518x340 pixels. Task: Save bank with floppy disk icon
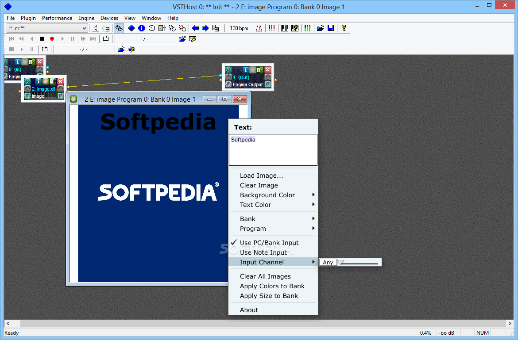coord(330,28)
